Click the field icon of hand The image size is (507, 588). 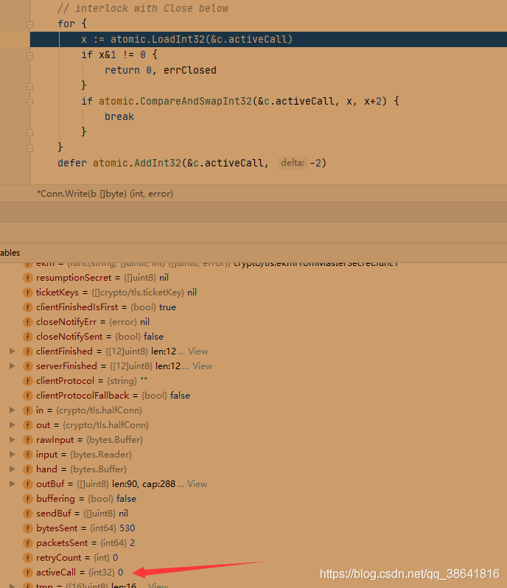[x=28, y=469]
